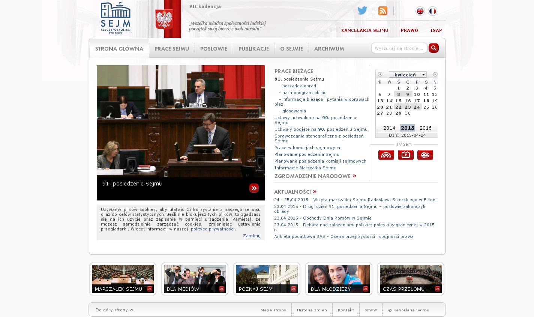
Task: Switch to English via UK flag
Action: [420, 11]
